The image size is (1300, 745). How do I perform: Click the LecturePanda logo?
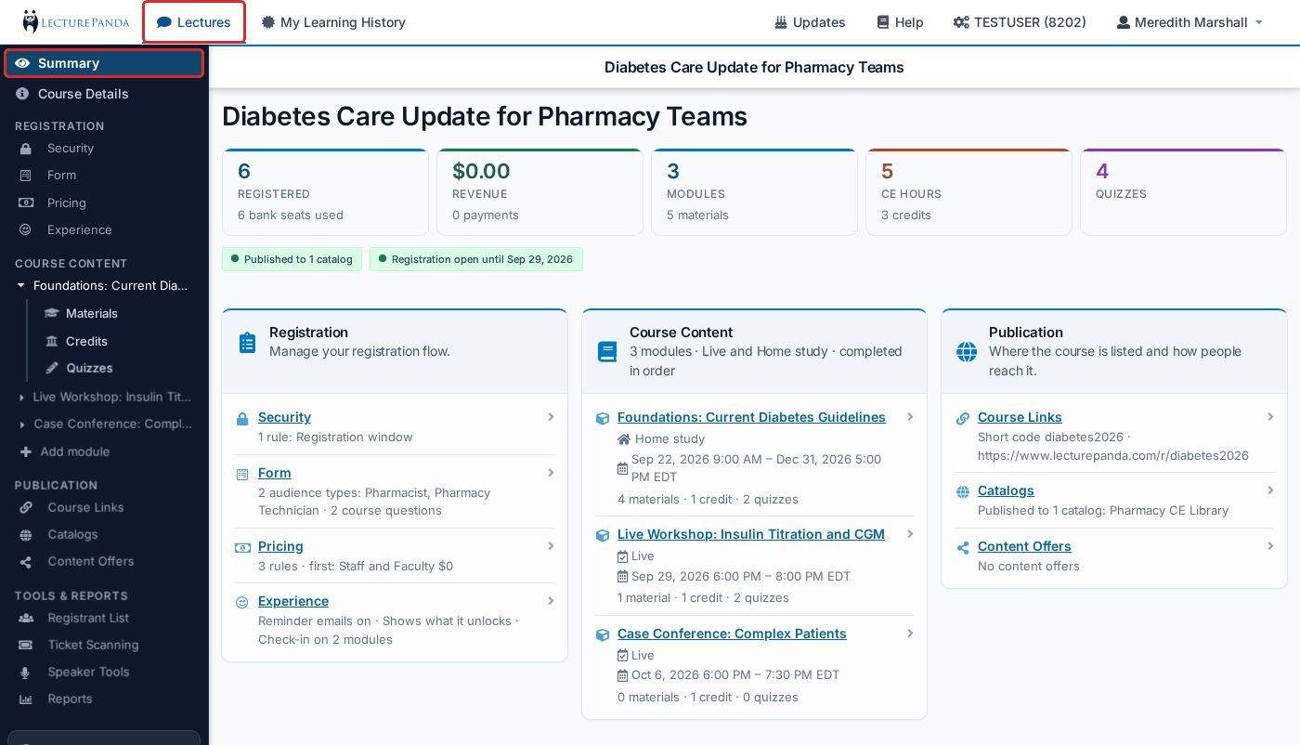(x=76, y=22)
